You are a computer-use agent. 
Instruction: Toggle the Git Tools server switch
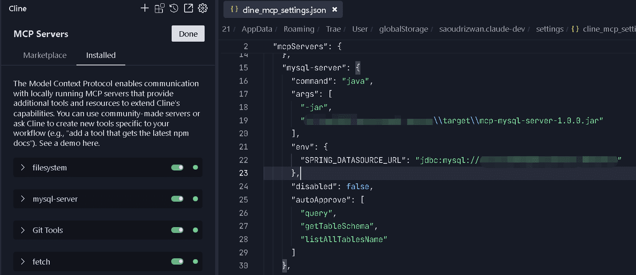pos(177,230)
